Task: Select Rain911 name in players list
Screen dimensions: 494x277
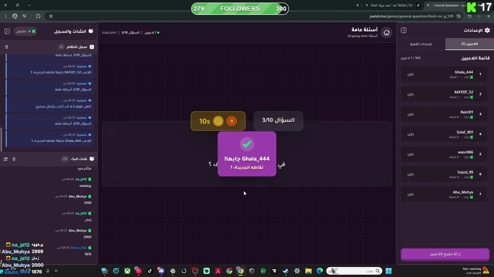Action: click(x=467, y=112)
